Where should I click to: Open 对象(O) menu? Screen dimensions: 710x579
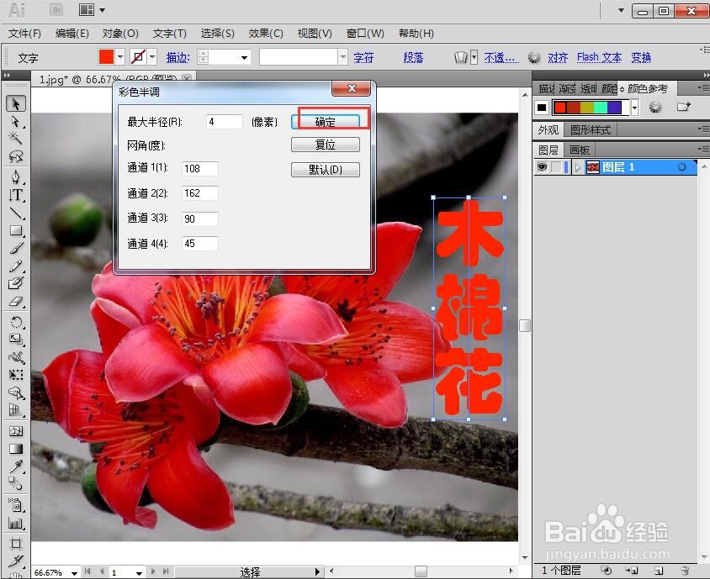pos(120,34)
